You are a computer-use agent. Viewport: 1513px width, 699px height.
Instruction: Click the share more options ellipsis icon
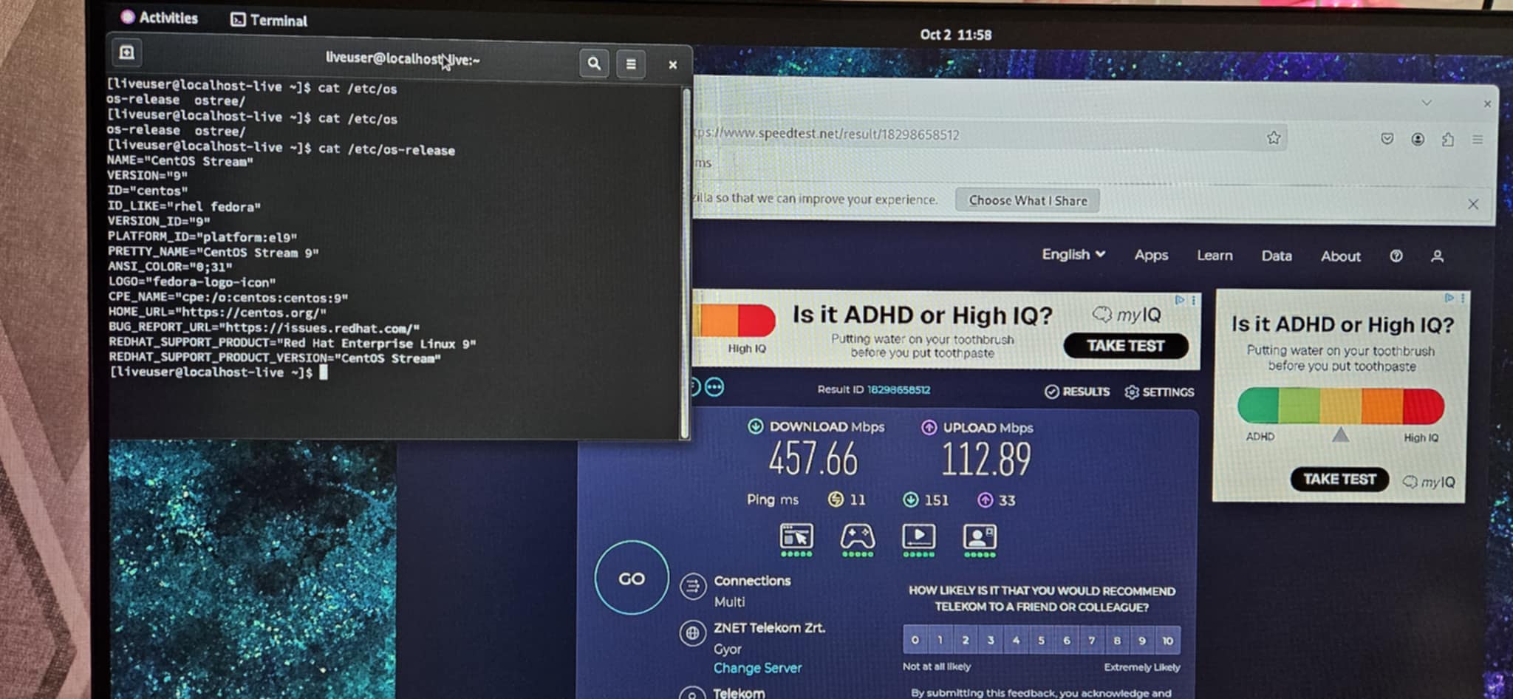(x=714, y=387)
